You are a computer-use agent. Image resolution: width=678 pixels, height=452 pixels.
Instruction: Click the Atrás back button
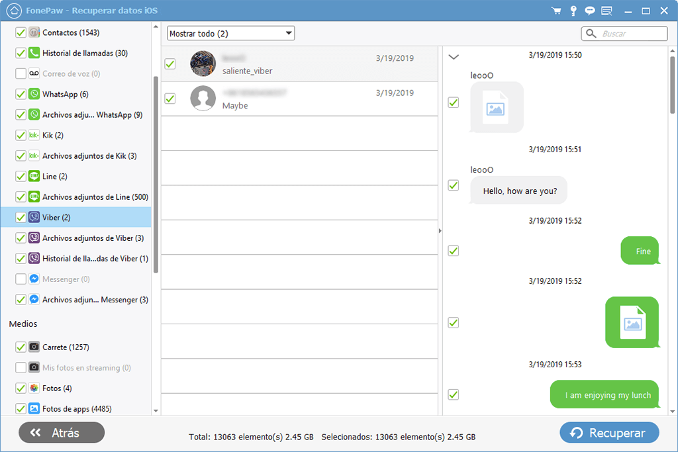62,433
